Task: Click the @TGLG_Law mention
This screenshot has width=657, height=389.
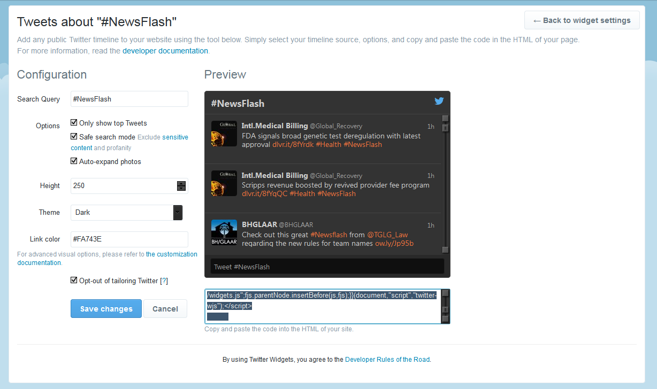Action: coord(387,235)
